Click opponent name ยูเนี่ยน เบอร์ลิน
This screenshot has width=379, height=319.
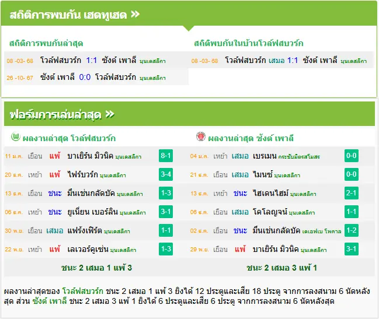(93, 212)
